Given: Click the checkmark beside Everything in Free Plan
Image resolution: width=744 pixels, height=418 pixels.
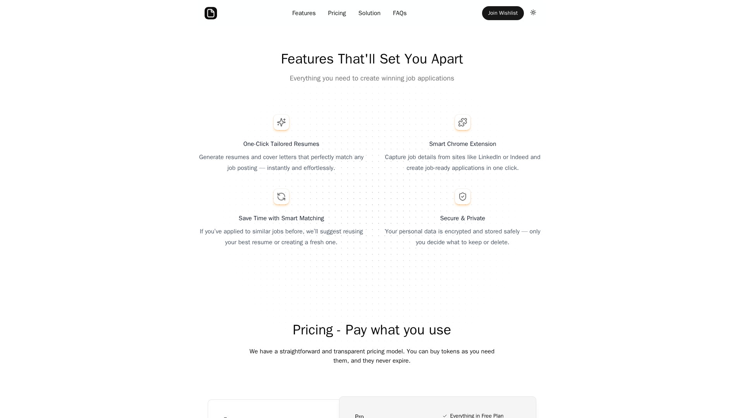Looking at the screenshot, I should [x=445, y=416].
